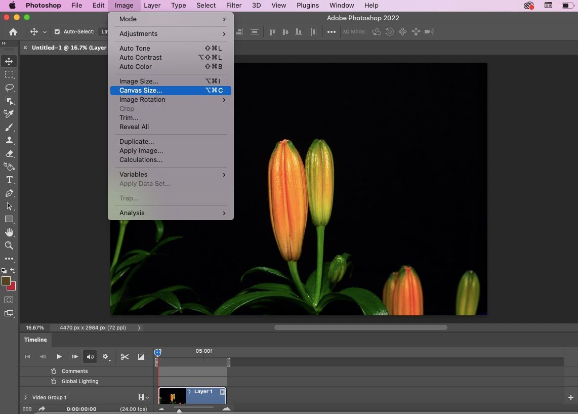The image size is (578, 414).
Task: Activate the Horizontal Type tool
Action: pyautogui.click(x=9, y=180)
